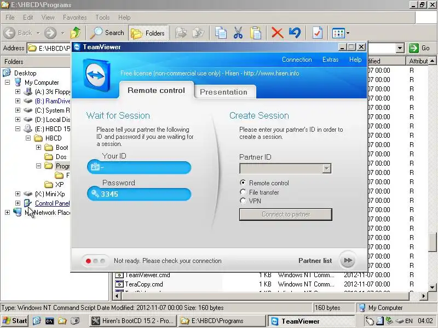Click the Back arrow in Explorer toolbar
The height and width of the screenshot is (328, 438).
(9, 33)
